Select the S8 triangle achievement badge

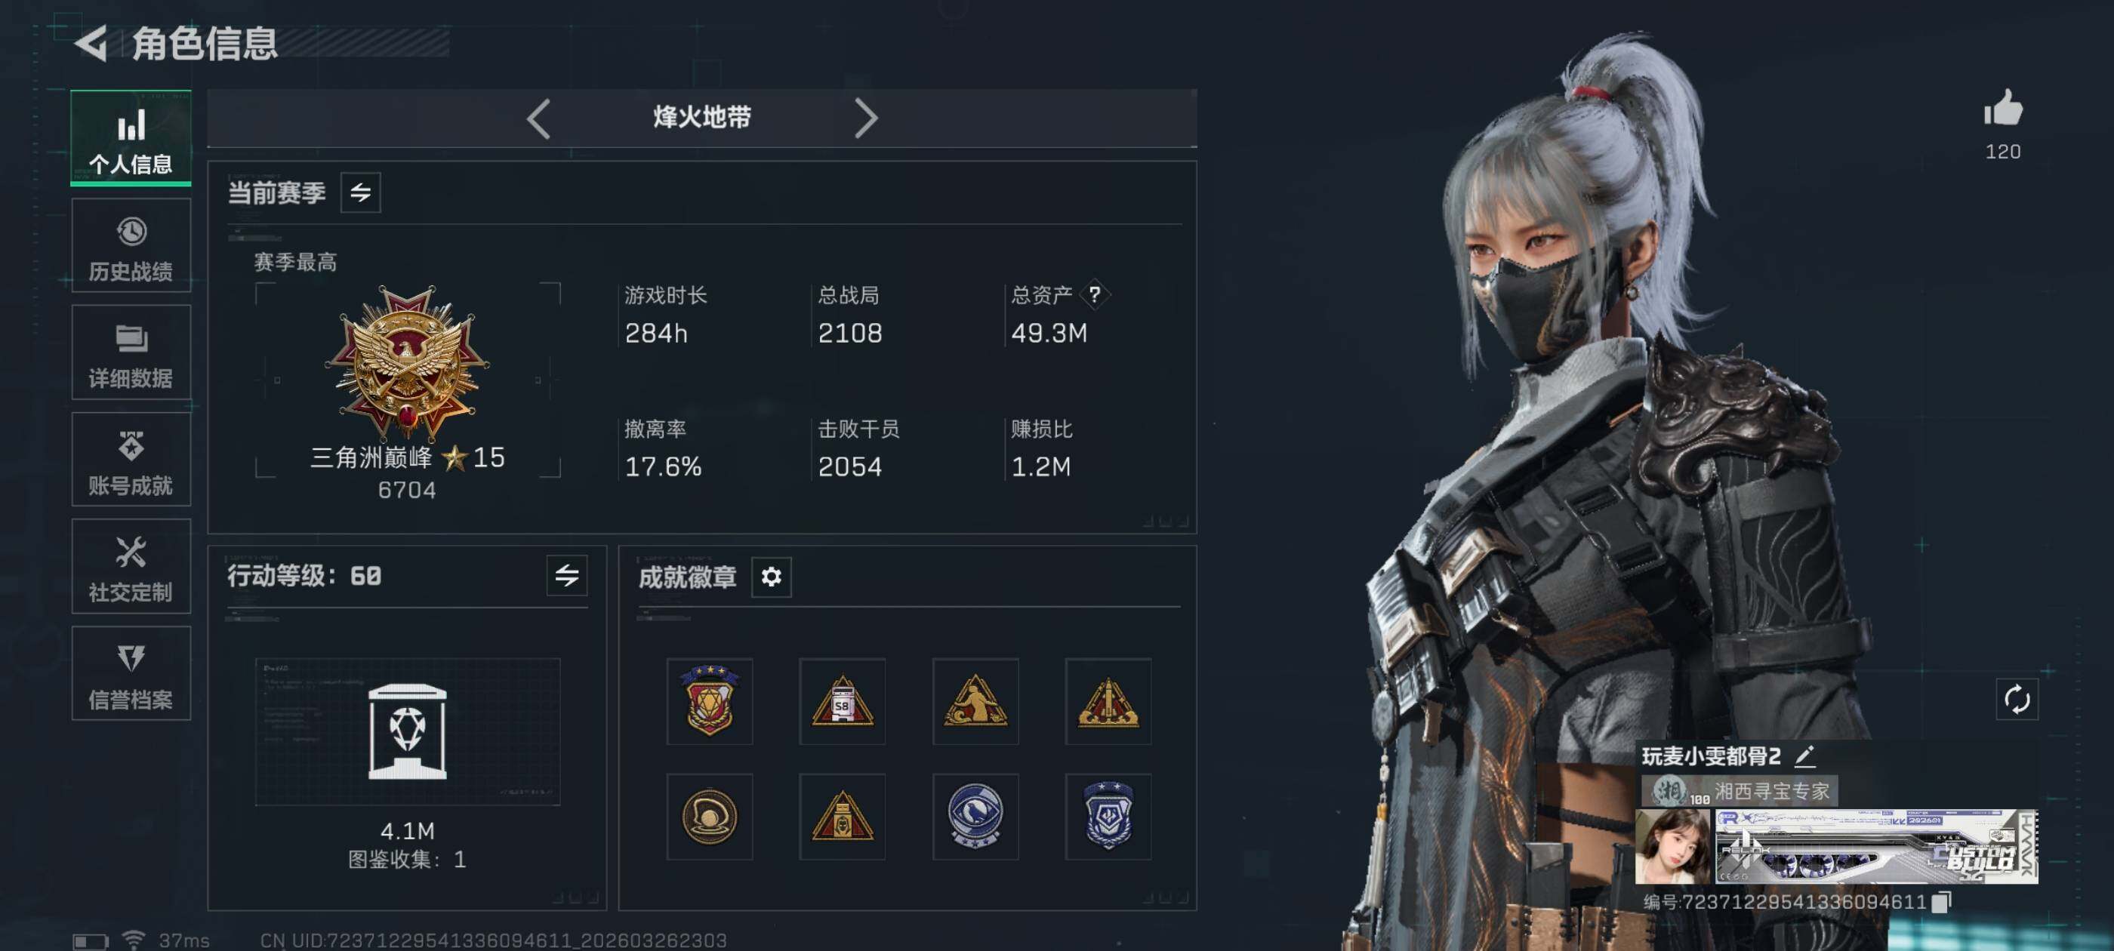point(842,702)
